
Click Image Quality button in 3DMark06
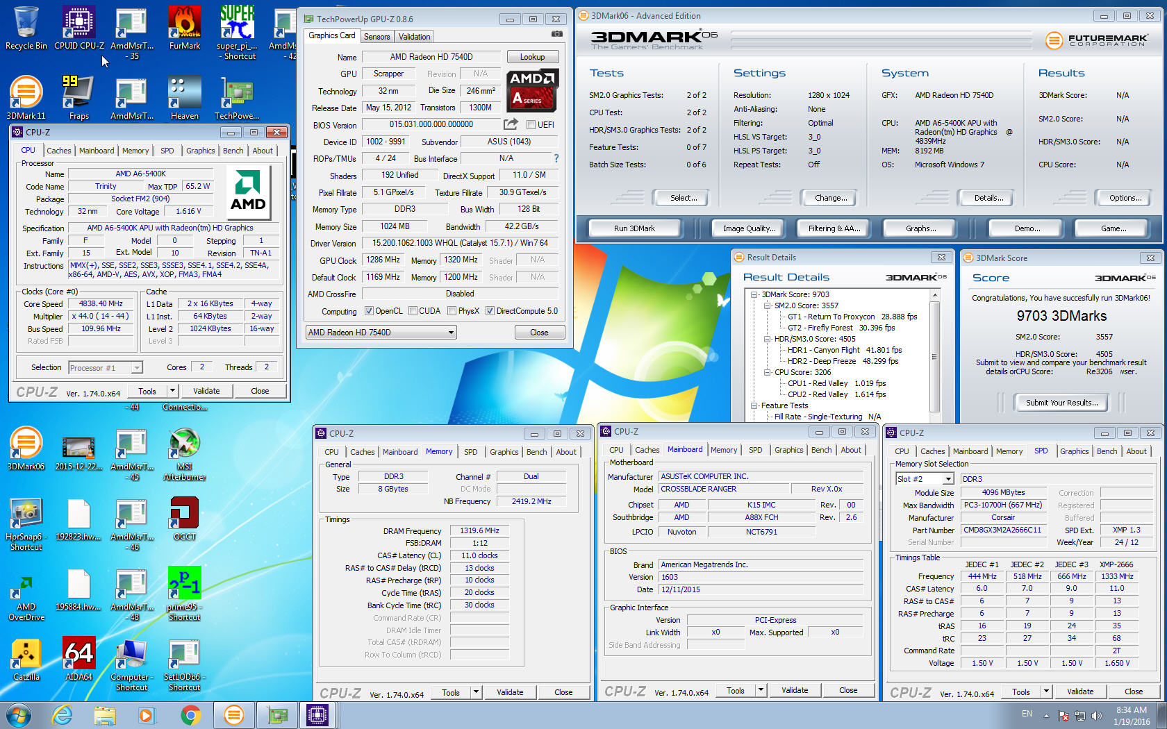coord(749,228)
